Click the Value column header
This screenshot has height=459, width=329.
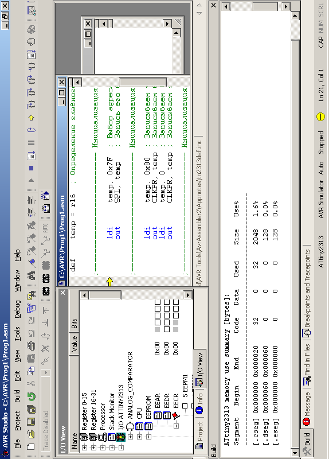point(75,344)
